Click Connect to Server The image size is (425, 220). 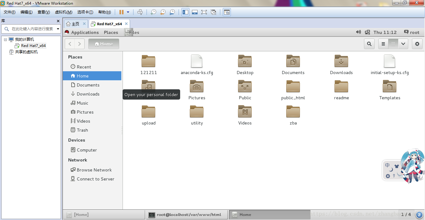[92, 179]
